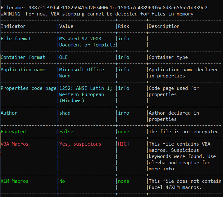Viewport: 223px width, 197px height.
Task: Click 'This file does not contain' description
Action: (x=185, y=181)
